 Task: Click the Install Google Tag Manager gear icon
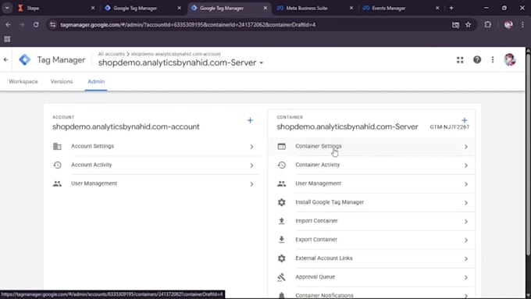(281, 202)
